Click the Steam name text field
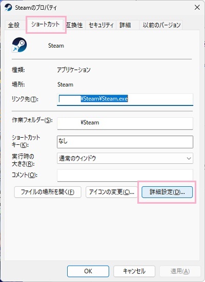 pyautogui.click(x=56, y=46)
